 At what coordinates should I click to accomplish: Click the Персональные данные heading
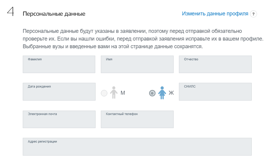54,14
